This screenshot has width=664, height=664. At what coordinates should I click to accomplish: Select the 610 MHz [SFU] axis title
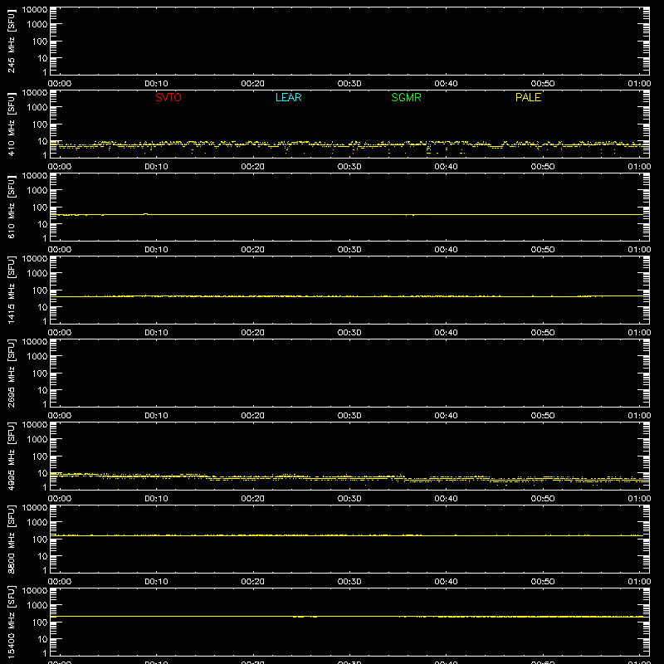pyautogui.click(x=11, y=207)
